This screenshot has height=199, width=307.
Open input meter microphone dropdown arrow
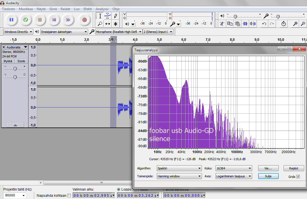178,24
